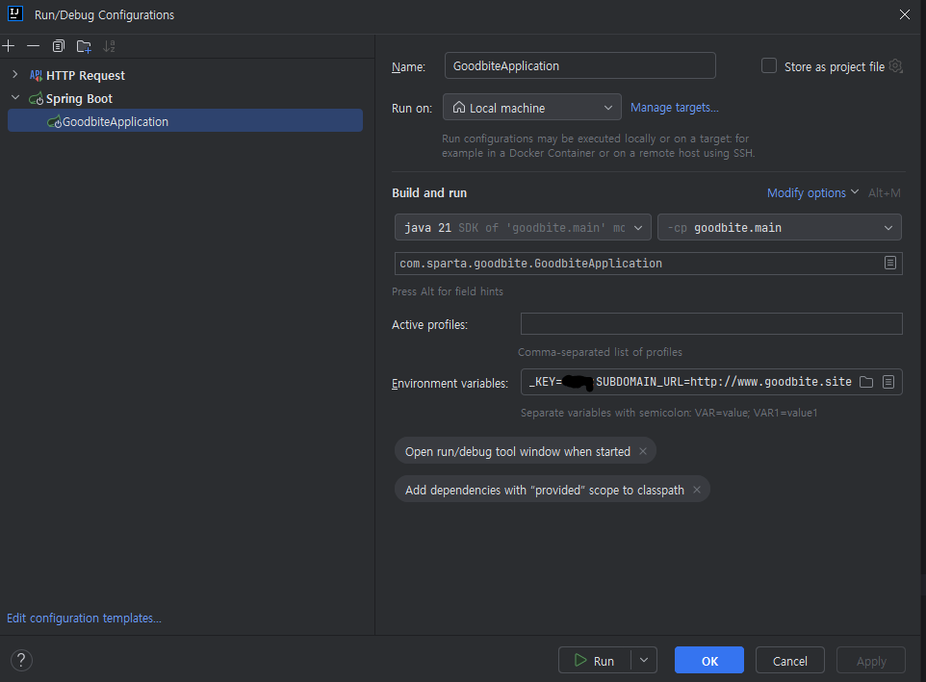Open the help question mark button
Screen dimensions: 926x682
pos(21,660)
